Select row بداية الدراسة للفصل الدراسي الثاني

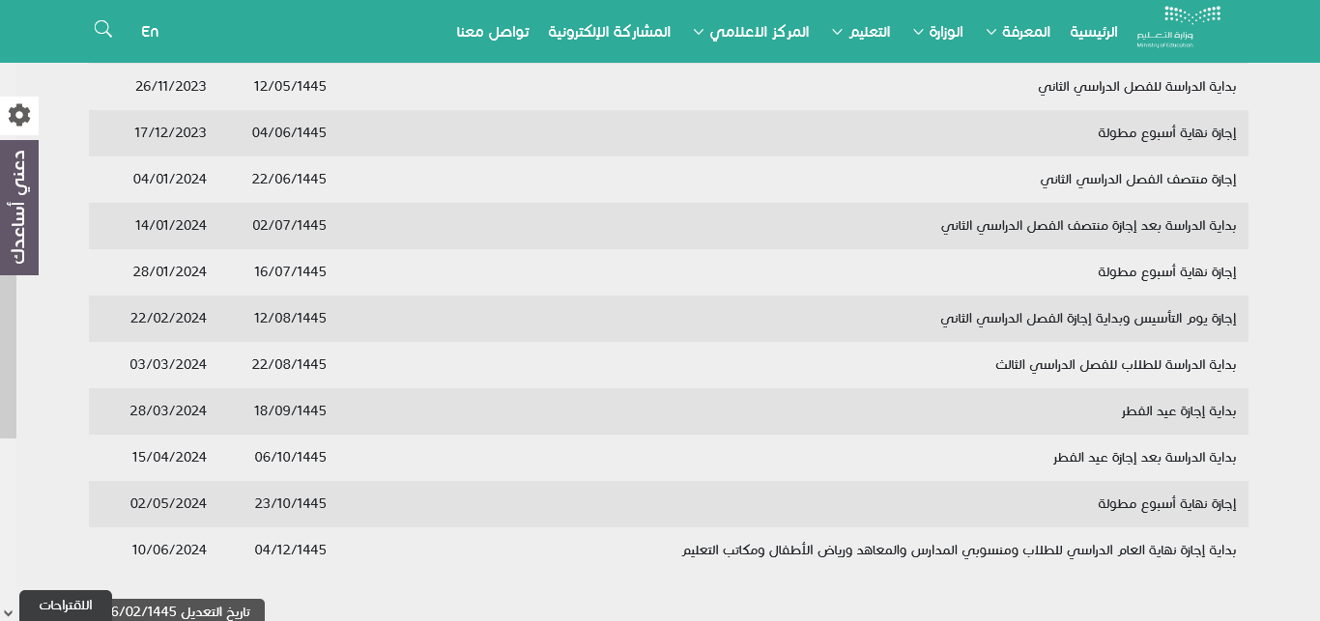[669, 87]
